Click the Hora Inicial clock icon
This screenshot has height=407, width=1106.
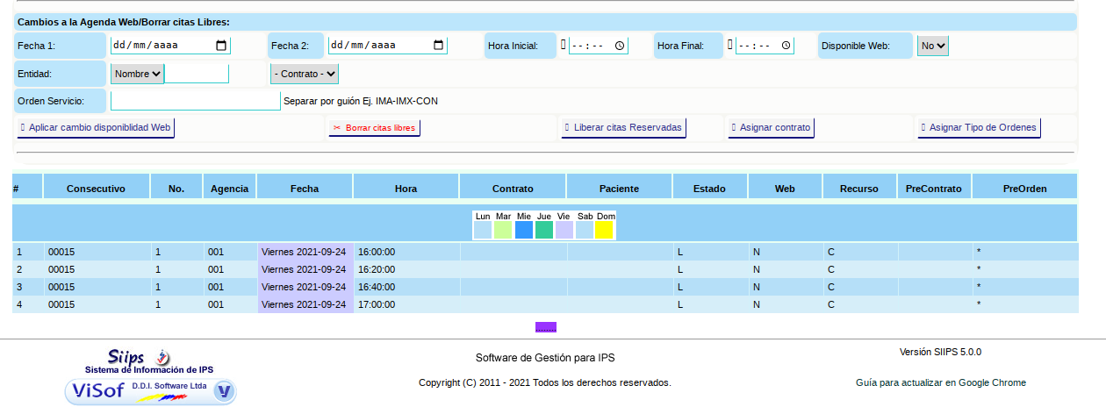click(x=619, y=46)
